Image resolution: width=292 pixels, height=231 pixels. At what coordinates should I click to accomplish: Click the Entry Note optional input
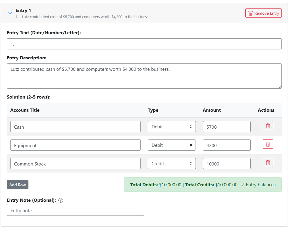[x=75, y=210]
